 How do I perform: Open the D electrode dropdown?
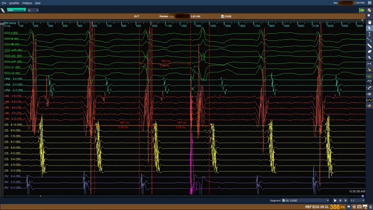pyautogui.click(x=33, y=10)
